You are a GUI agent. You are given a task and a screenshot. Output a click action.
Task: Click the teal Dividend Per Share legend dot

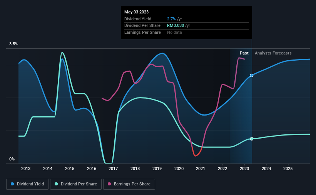[56, 184]
